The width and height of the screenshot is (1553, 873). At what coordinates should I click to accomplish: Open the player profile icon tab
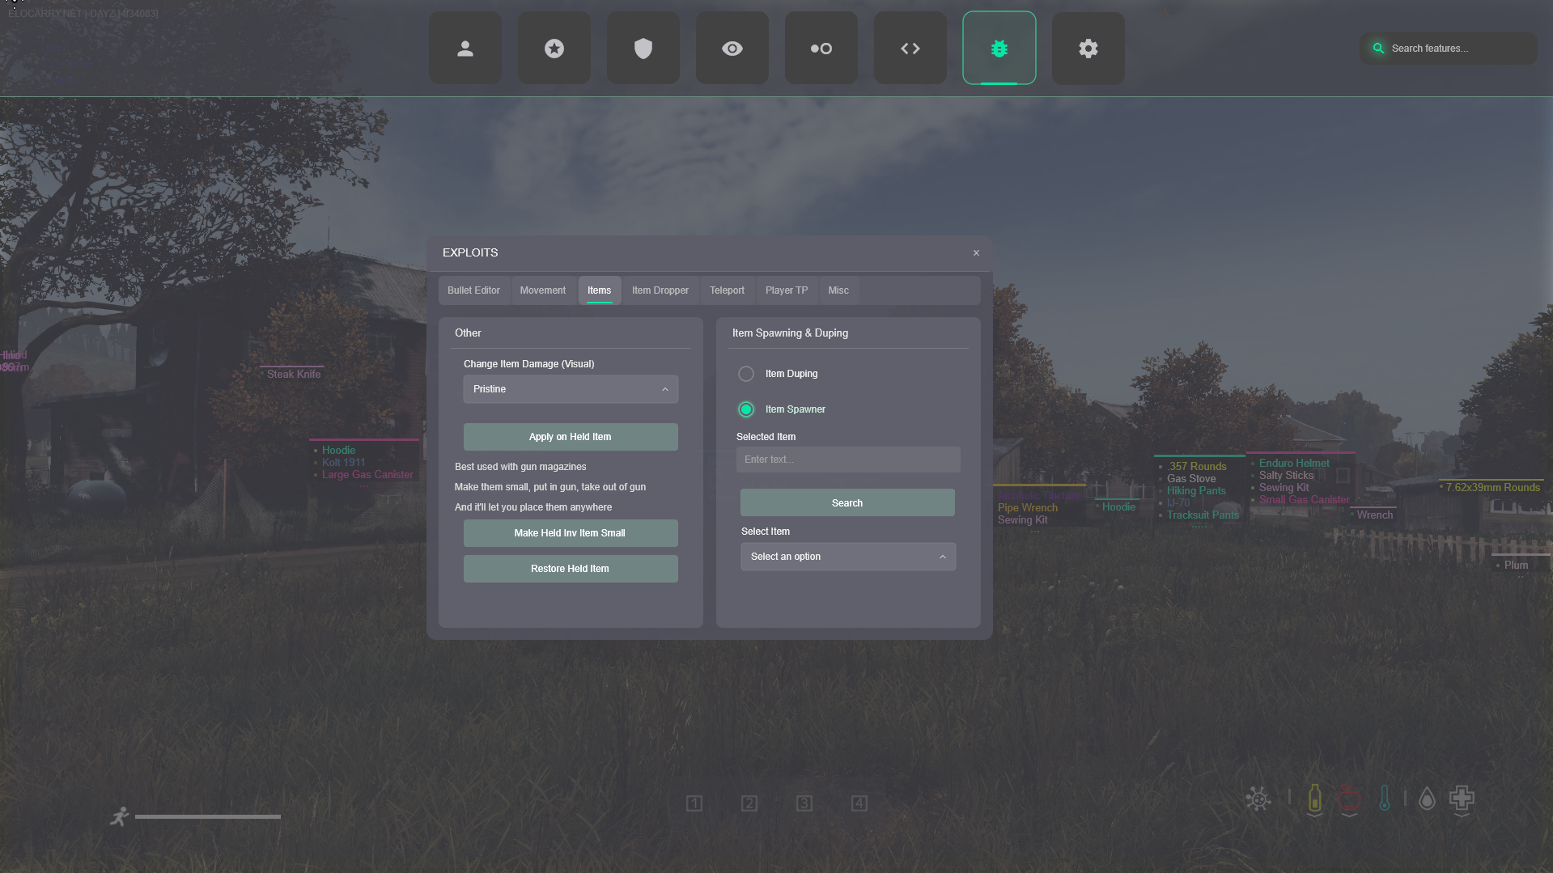465,49
